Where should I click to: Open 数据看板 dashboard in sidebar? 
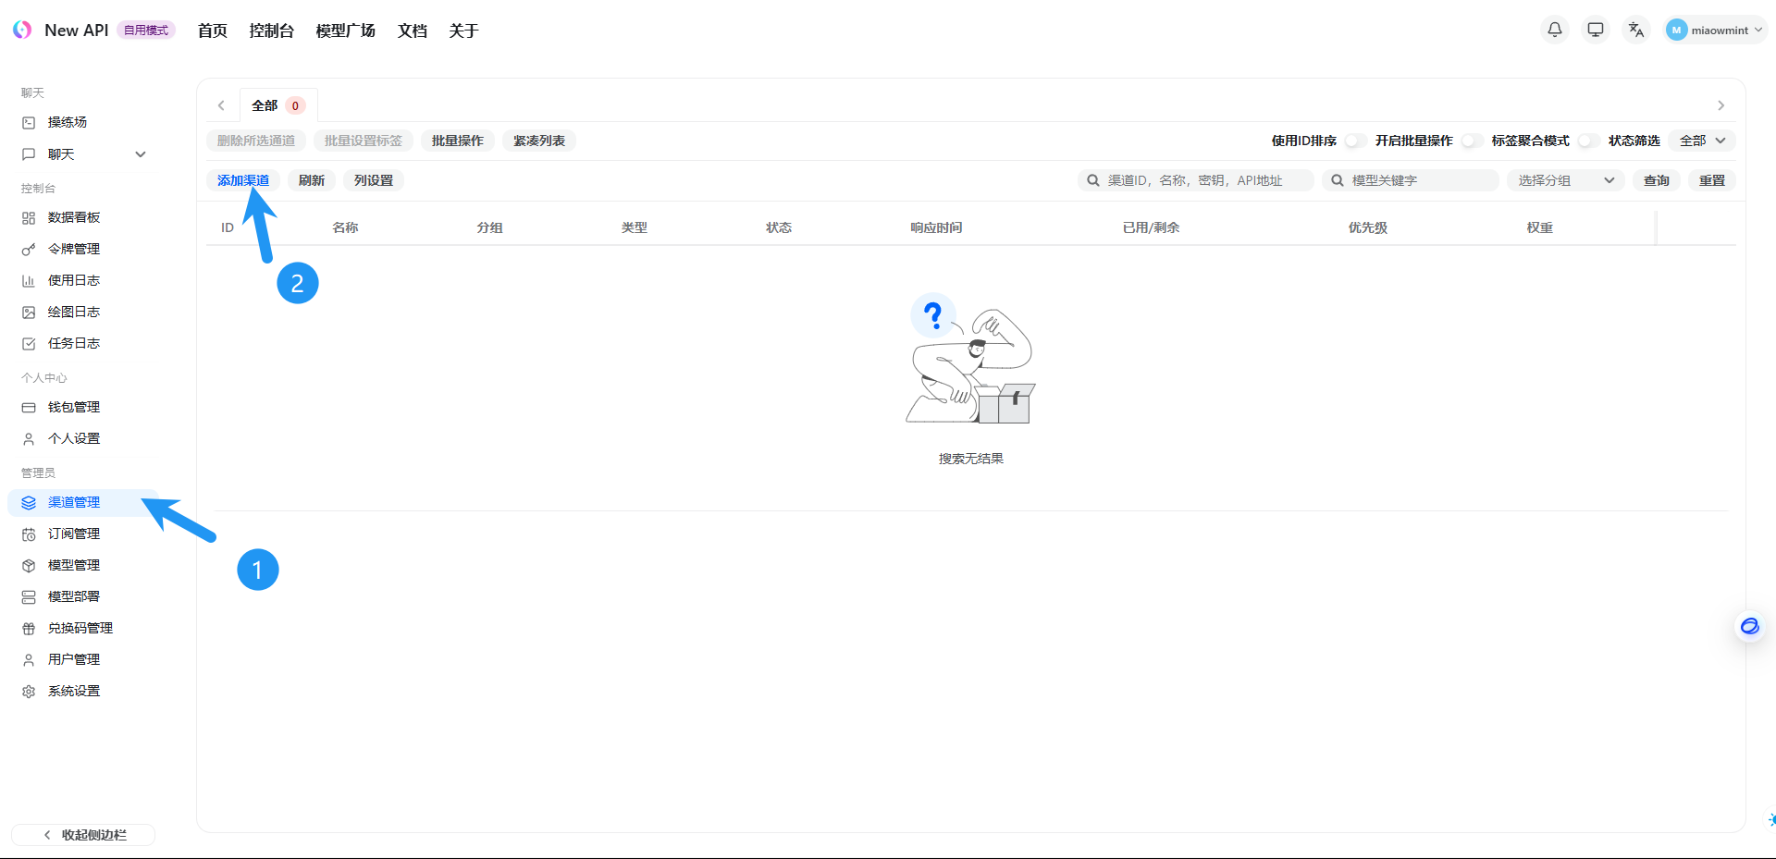74,217
